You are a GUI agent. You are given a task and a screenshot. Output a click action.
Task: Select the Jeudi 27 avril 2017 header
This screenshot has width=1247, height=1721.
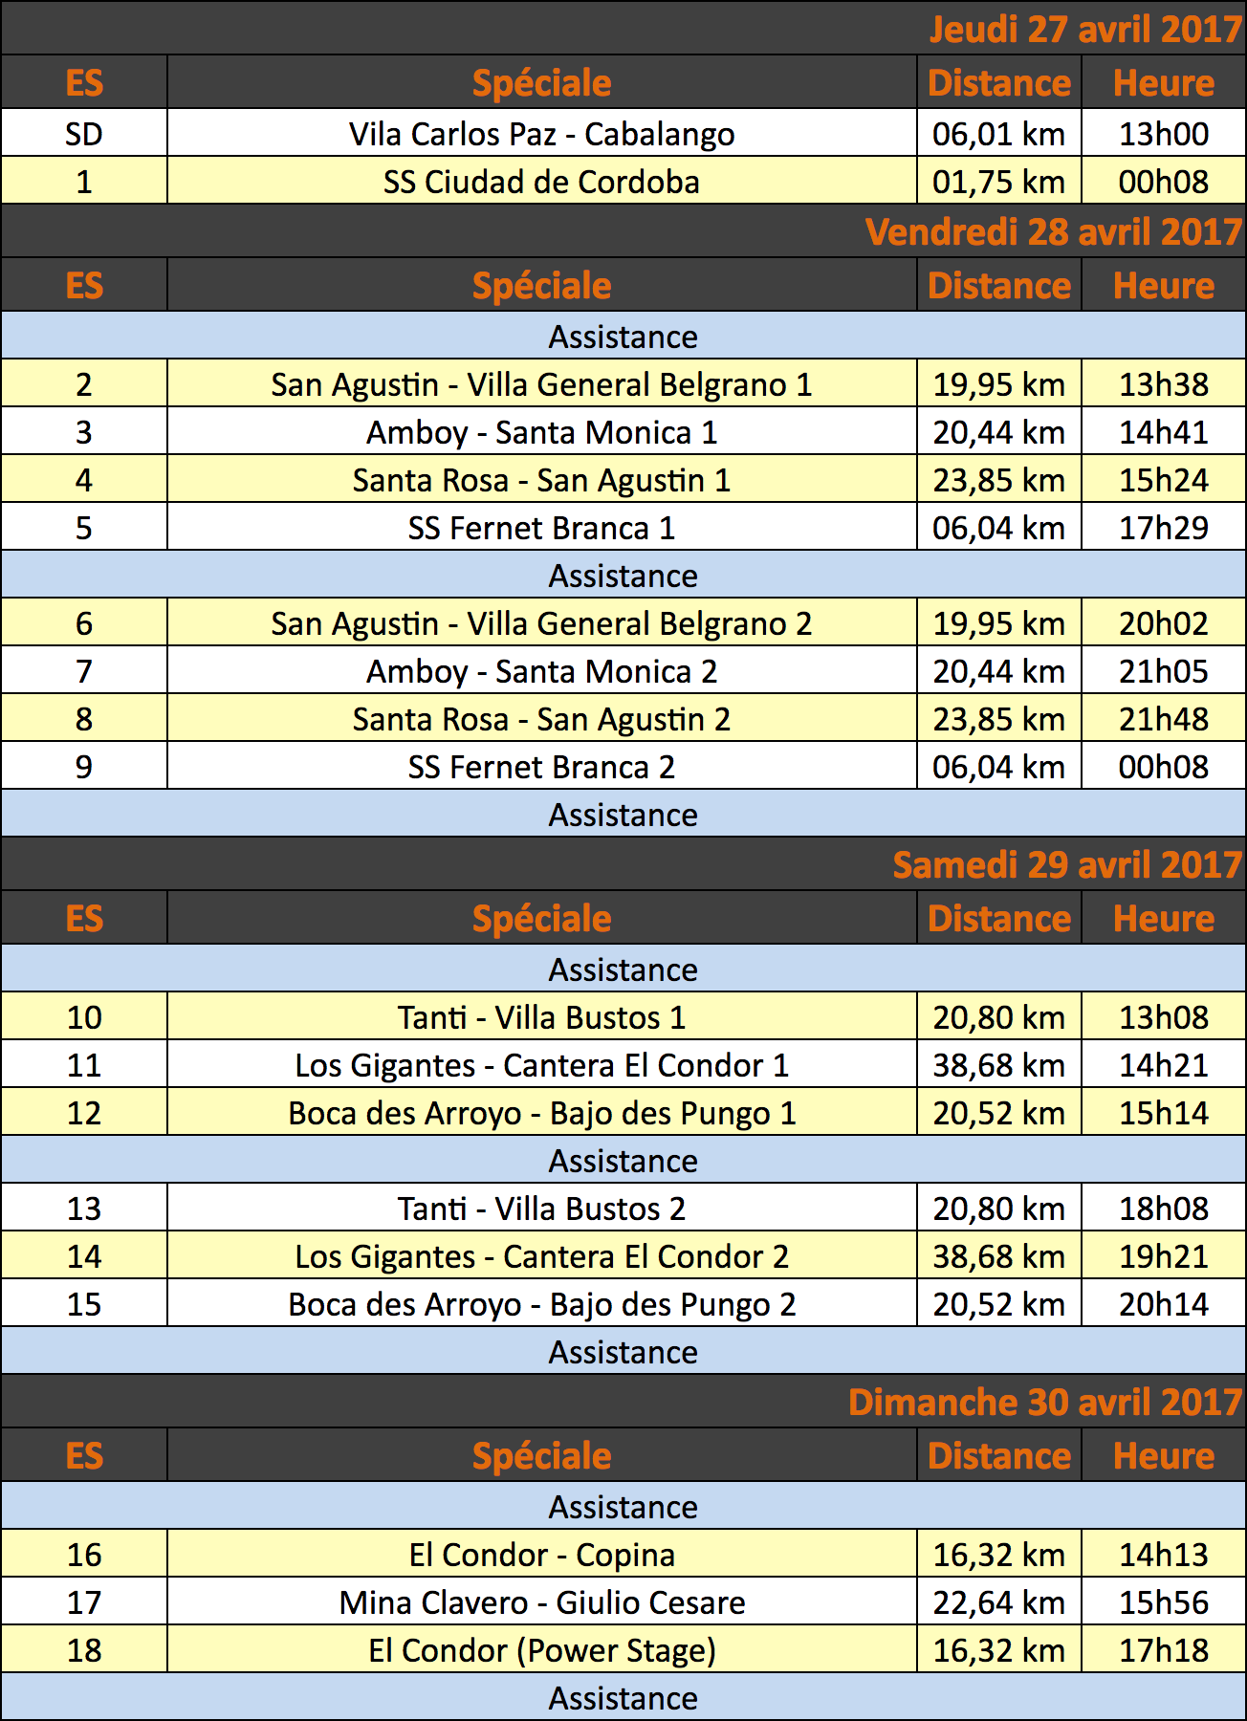(1085, 29)
